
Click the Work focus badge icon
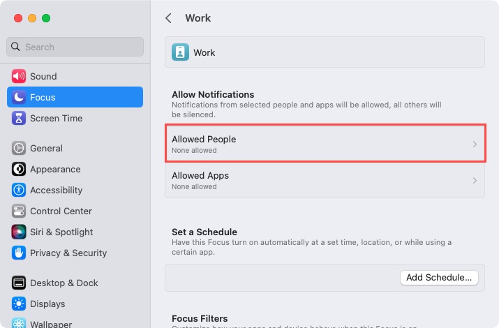coord(180,52)
